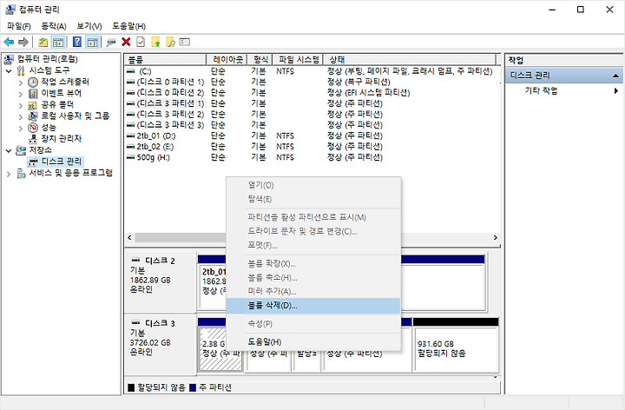Sort by the 상태 column header
Image resolution: width=625 pixels, height=410 pixels.
point(410,59)
